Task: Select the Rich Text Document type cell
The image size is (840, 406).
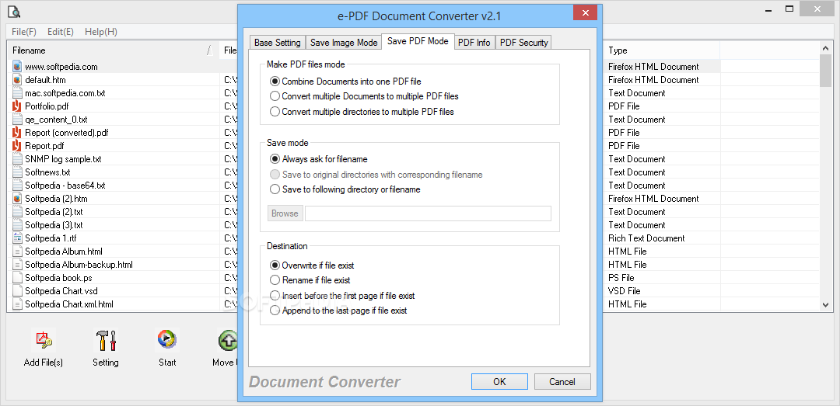Action: click(x=662, y=238)
